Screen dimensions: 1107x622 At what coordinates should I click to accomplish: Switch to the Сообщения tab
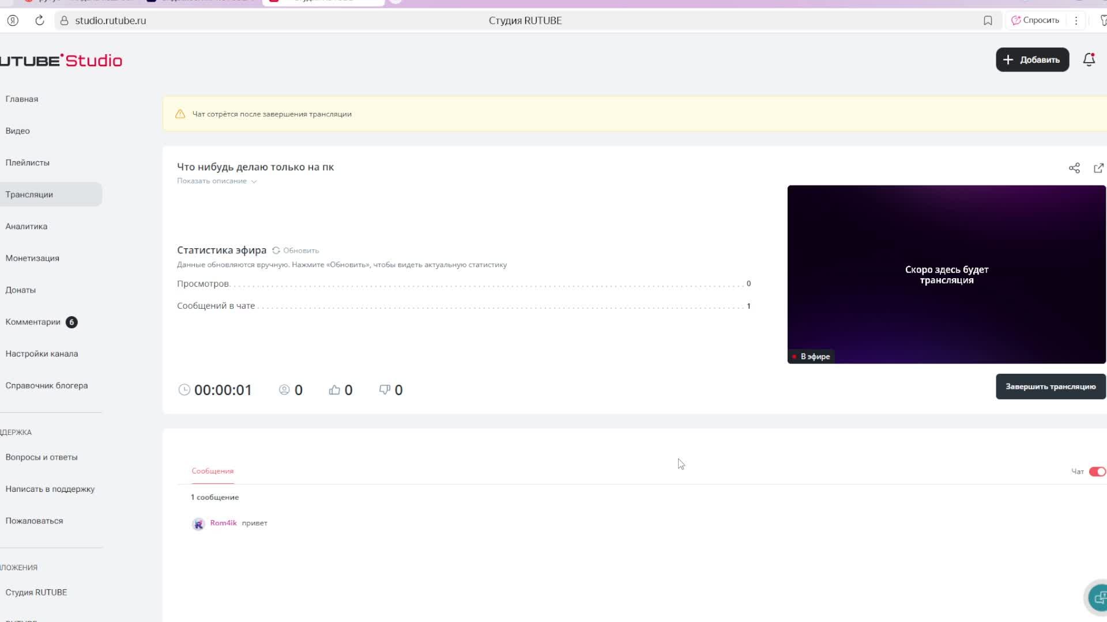(212, 471)
